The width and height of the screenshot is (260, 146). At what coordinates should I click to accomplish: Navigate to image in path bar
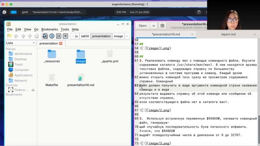tap(118, 36)
